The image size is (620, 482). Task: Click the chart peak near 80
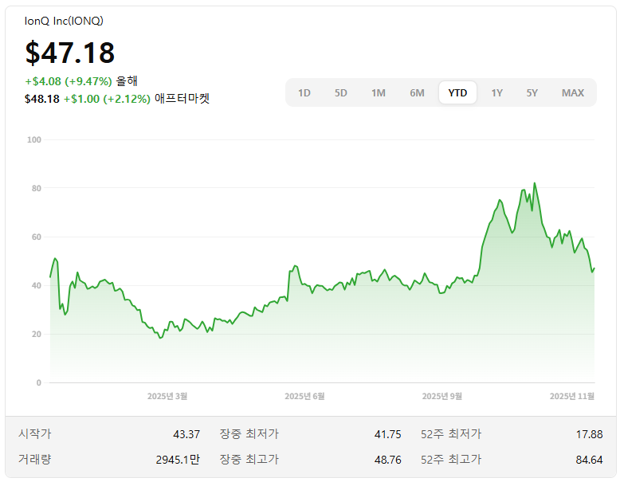tap(535, 183)
